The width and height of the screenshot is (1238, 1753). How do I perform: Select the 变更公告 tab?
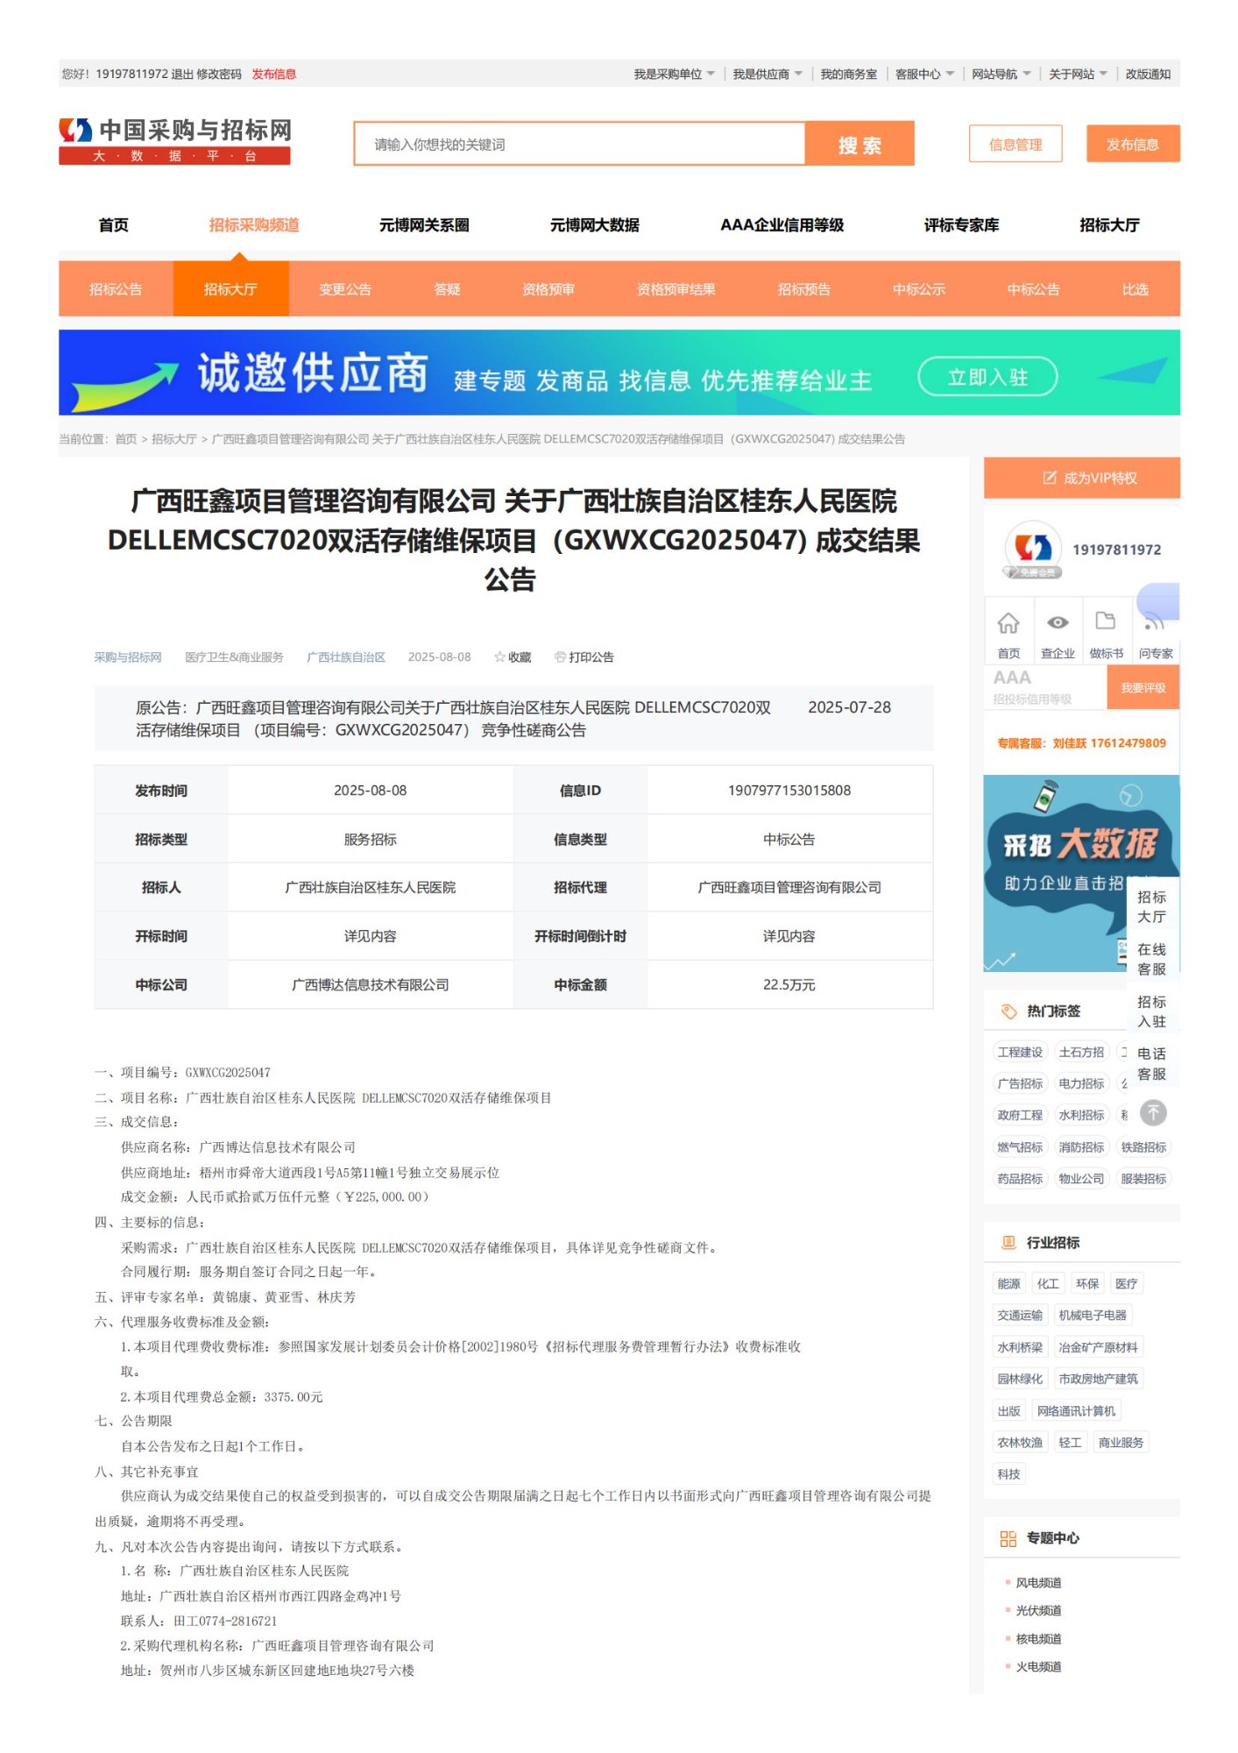(345, 289)
